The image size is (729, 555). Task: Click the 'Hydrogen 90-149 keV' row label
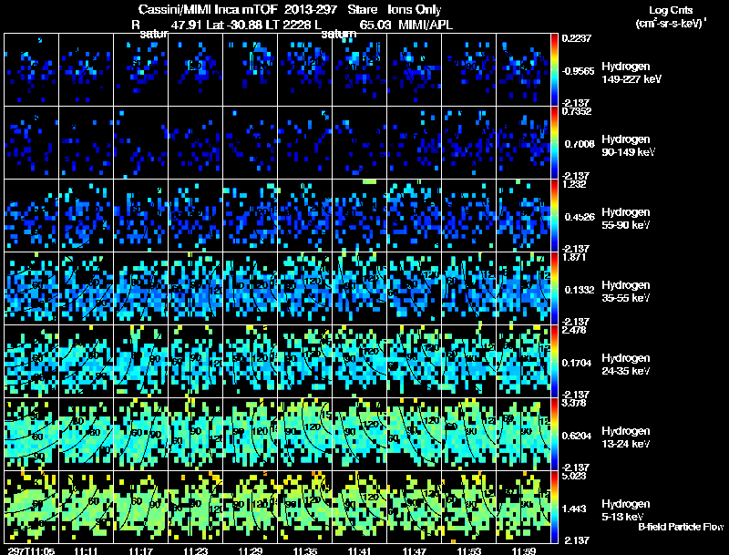628,146
